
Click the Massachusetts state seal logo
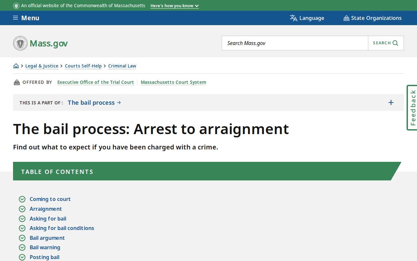click(21, 43)
